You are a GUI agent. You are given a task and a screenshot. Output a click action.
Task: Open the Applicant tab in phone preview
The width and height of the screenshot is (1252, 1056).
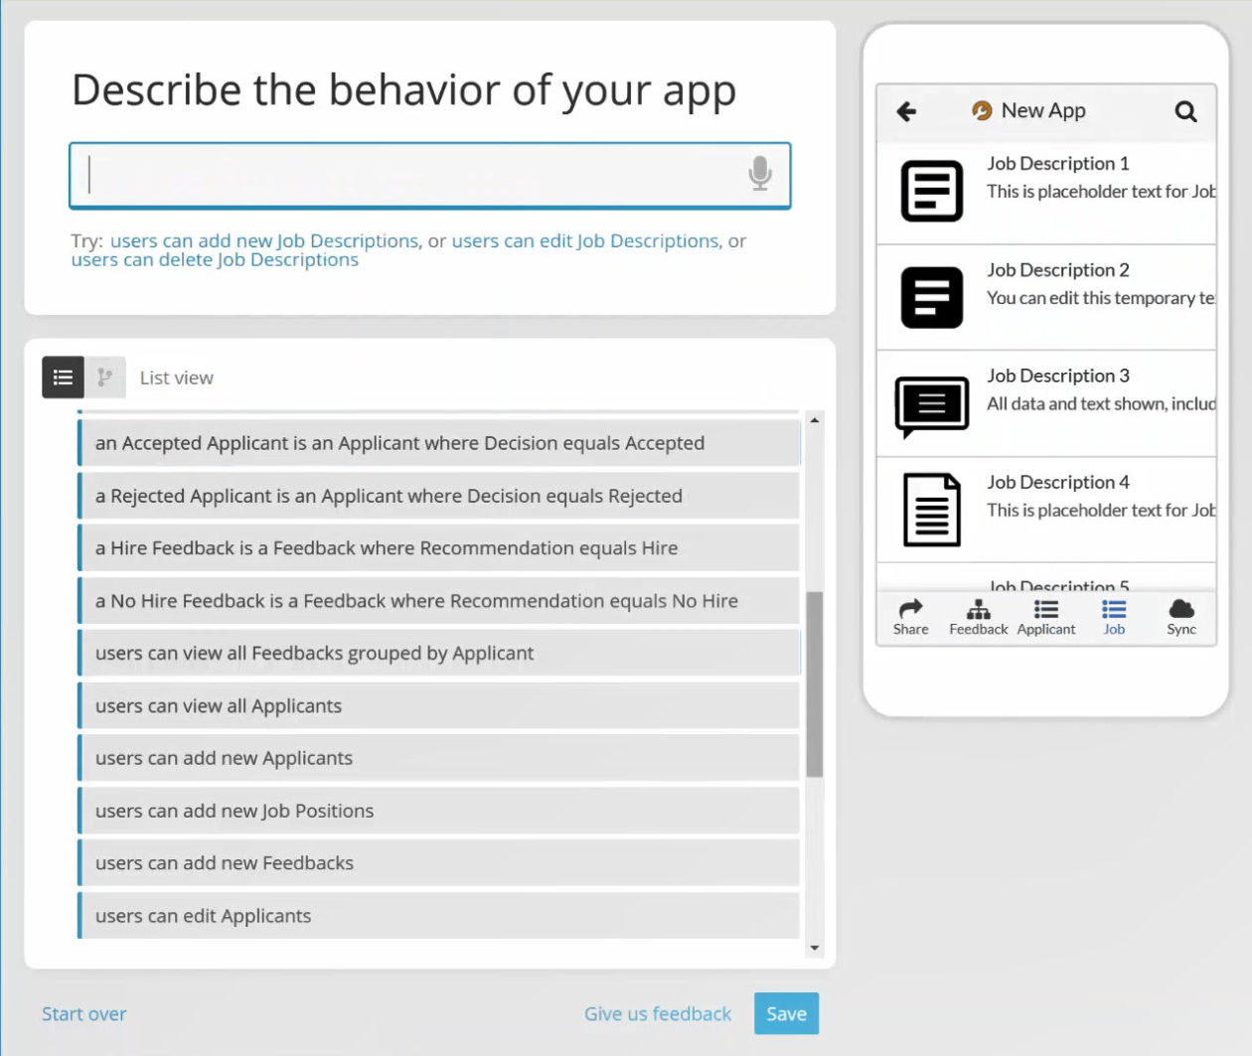click(x=1046, y=617)
